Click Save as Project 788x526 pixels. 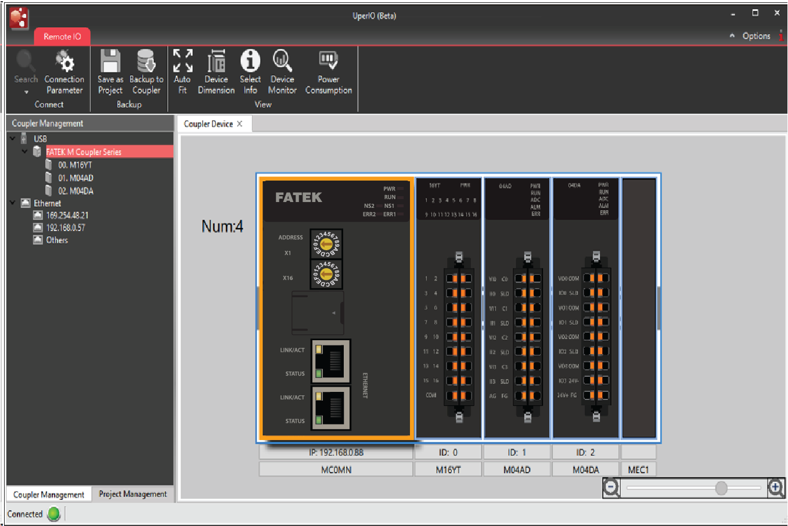click(110, 72)
